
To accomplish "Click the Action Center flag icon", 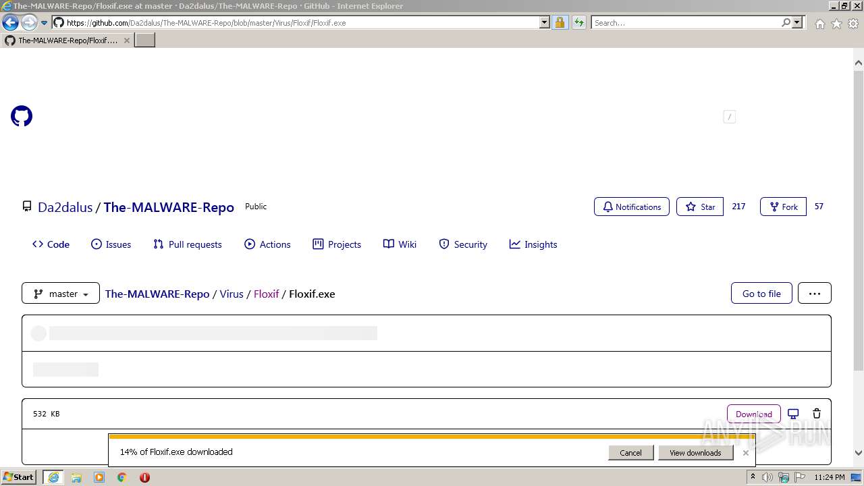I will (x=800, y=477).
